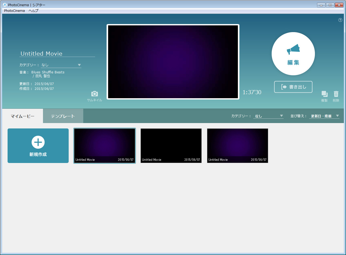Close the PhotoCinema window

339,5
